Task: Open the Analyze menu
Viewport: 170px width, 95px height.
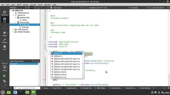Action: click(x=33, y=5)
